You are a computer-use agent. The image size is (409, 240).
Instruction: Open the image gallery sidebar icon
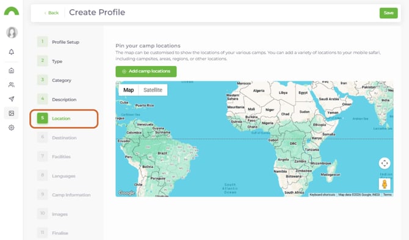coord(12,113)
